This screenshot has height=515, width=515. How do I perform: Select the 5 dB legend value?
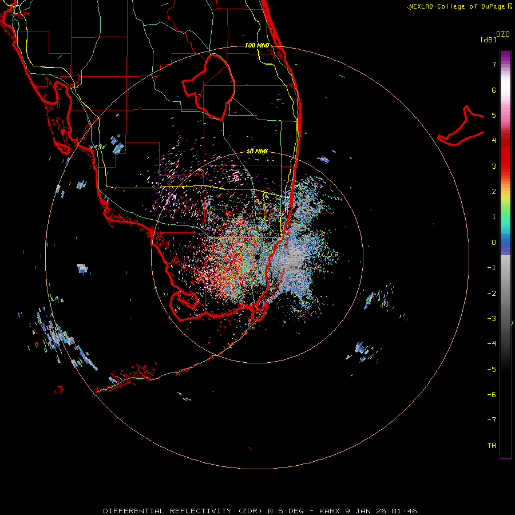494,115
